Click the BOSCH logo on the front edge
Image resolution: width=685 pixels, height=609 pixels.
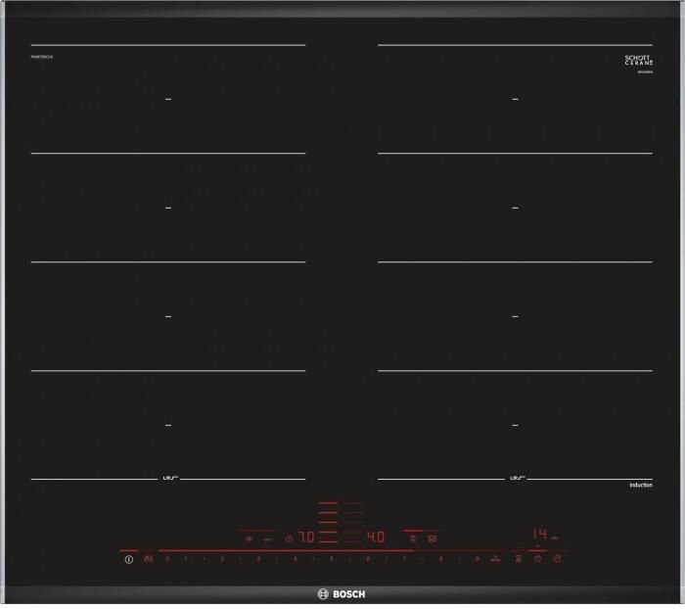click(x=342, y=594)
